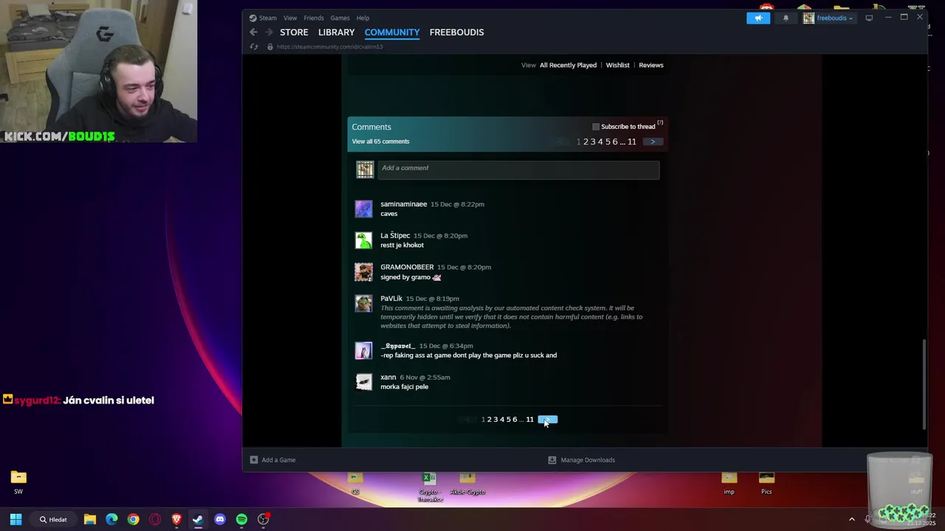Viewport: 945px width, 531px height.
Task: Click Add a Game
Action: point(278,459)
